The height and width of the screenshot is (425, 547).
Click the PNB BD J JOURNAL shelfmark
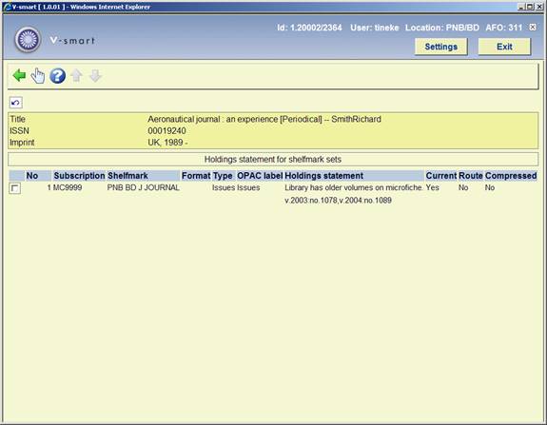coord(143,187)
